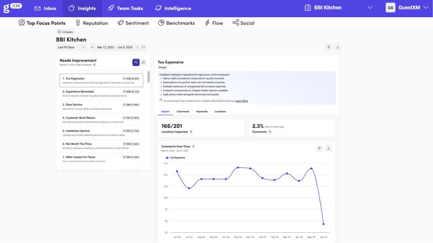Viewport: 433px width, 243px height.
Task: Select the Other Issues For Flavor item
Action: tap(101, 159)
